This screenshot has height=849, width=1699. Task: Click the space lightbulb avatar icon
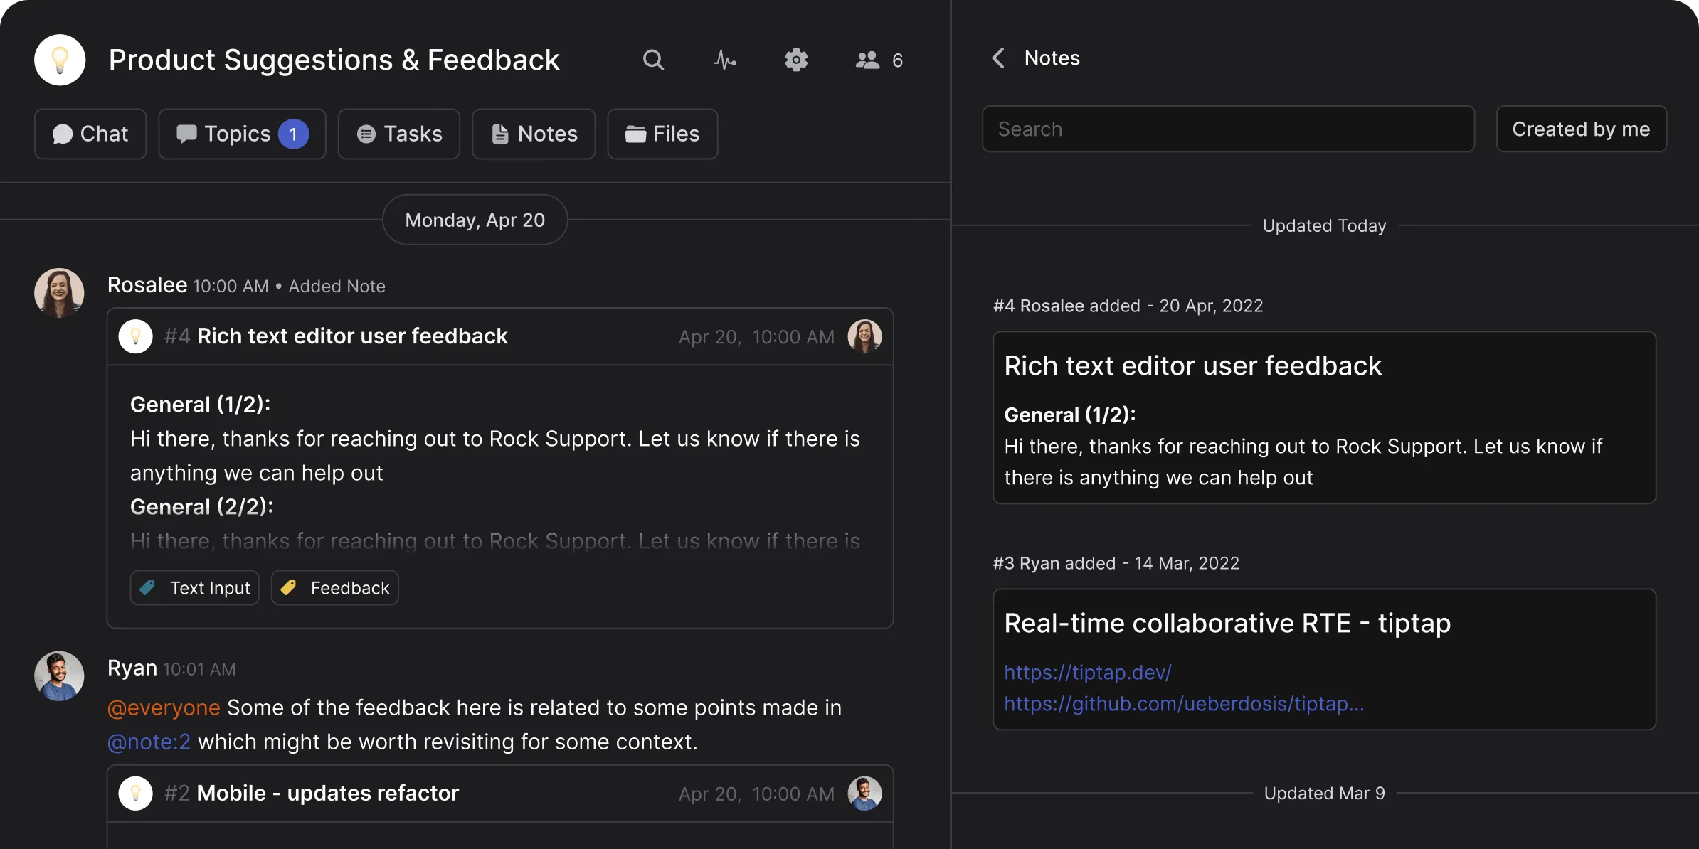click(60, 60)
